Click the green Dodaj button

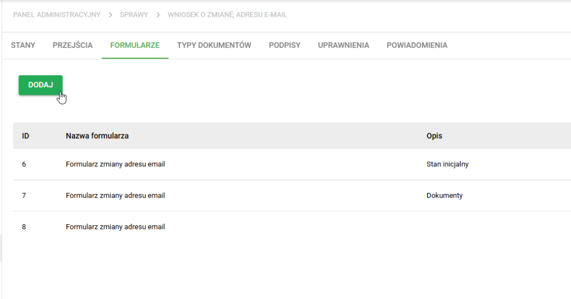point(40,85)
